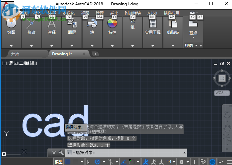Viewport: 232px width, 165px height.
Task: Open the 开始 (Start) document tab
Action: [x=15, y=54]
